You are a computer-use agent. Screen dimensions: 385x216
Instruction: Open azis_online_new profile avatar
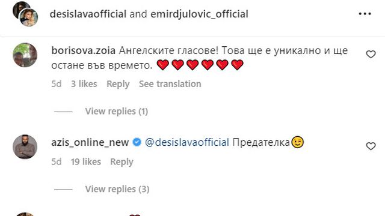25,146
